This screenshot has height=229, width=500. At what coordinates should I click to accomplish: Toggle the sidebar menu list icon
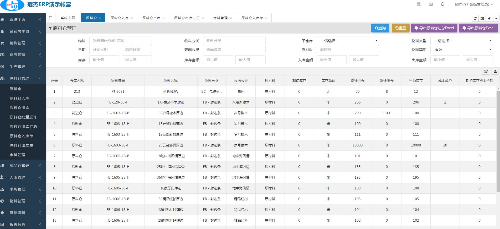(x=51, y=18)
